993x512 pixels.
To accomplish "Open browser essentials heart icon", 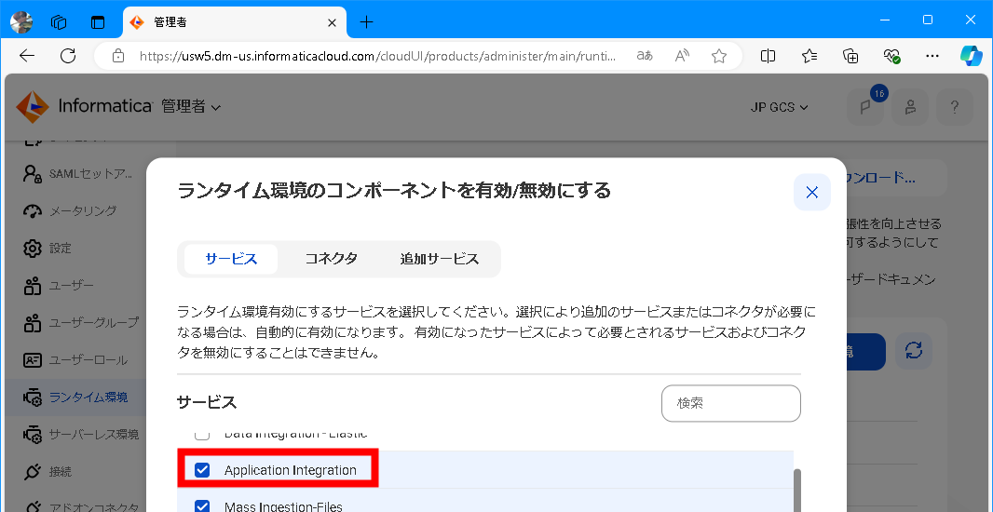I will (891, 57).
